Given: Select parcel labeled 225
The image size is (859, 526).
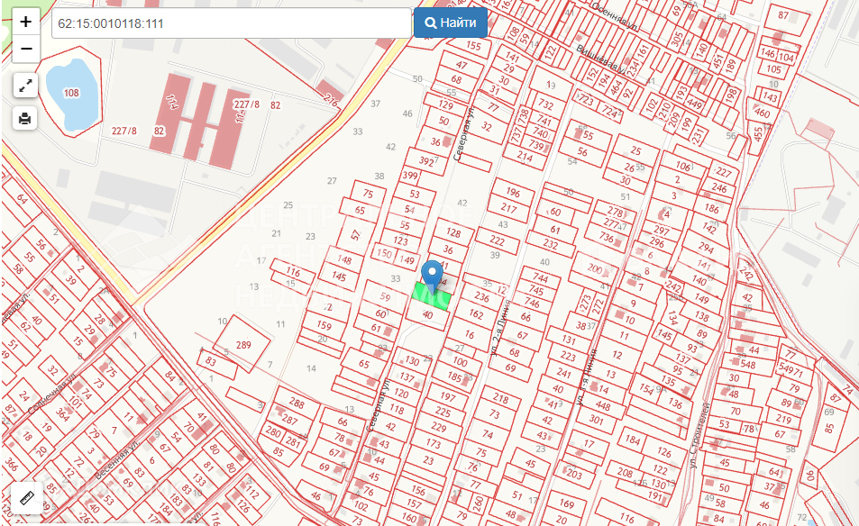Looking at the screenshot, I should click(x=443, y=412).
